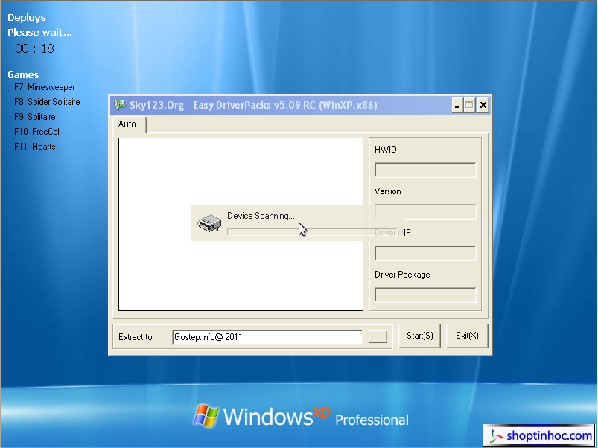Minimize the Easy DriverPacks window
This screenshot has height=448, width=598.
(457, 105)
